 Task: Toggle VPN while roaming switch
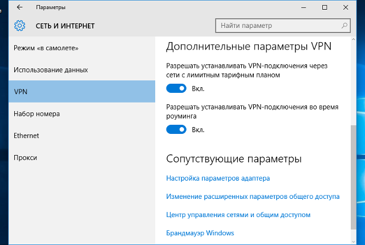point(176,129)
